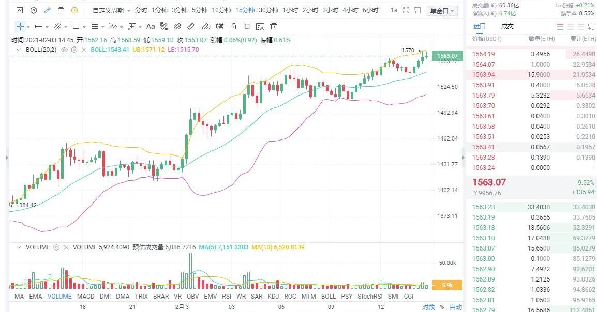Expand the 单窗口 window layout dropdown
This screenshot has height=312, width=597.
[x=442, y=11]
